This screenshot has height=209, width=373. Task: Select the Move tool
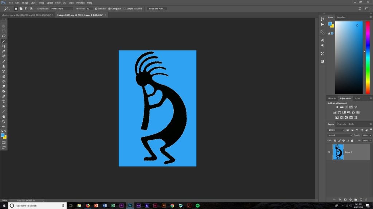click(x=4, y=26)
